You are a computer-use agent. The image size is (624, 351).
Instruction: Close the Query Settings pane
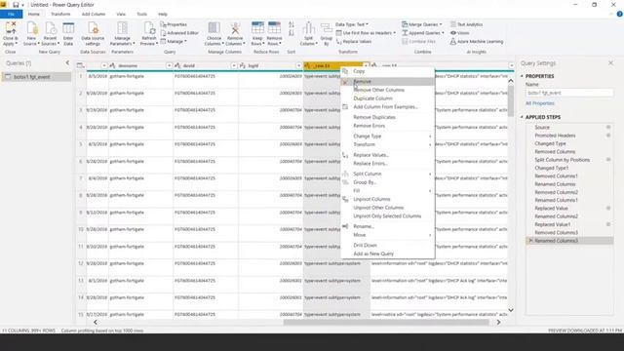610,62
